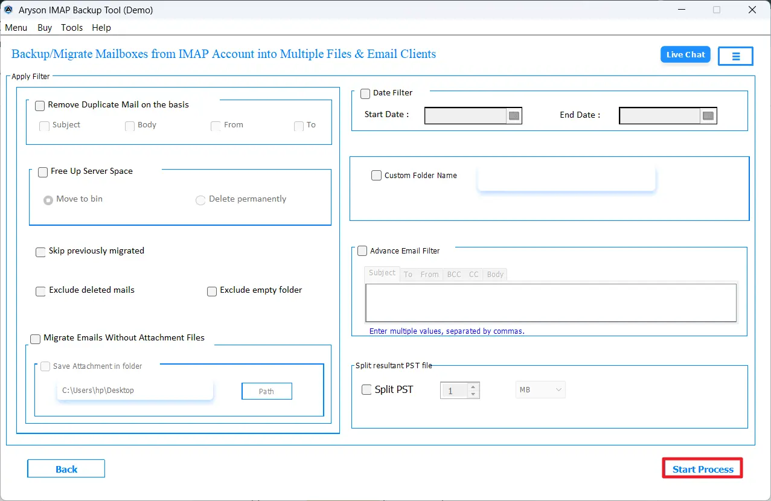This screenshot has width=771, height=501.
Task: Switch to Body filter tab
Action: (x=495, y=274)
